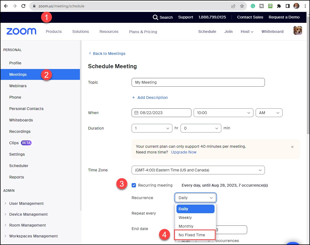This screenshot has height=245, width=310.
Task: Open Chrome three-dot menu
Action: pyautogui.click(x=305, y=6)
